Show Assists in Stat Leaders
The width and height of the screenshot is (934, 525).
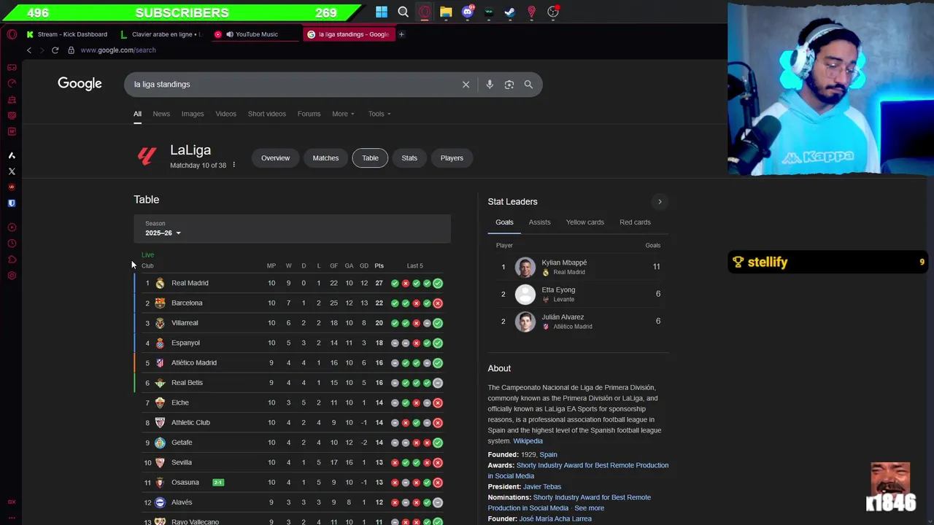click(x=539, y=222)
